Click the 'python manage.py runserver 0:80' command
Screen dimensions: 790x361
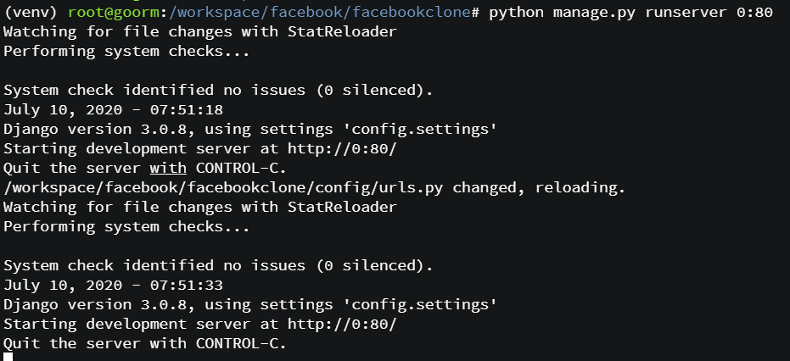click(x=630, y=13)
